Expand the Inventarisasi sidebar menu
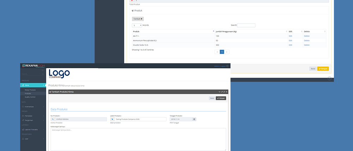353x151 pixels. click(33, 106)
